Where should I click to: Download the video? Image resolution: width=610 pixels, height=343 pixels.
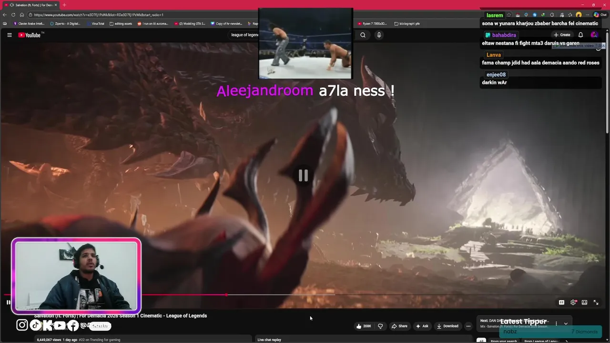click(447, 326)
